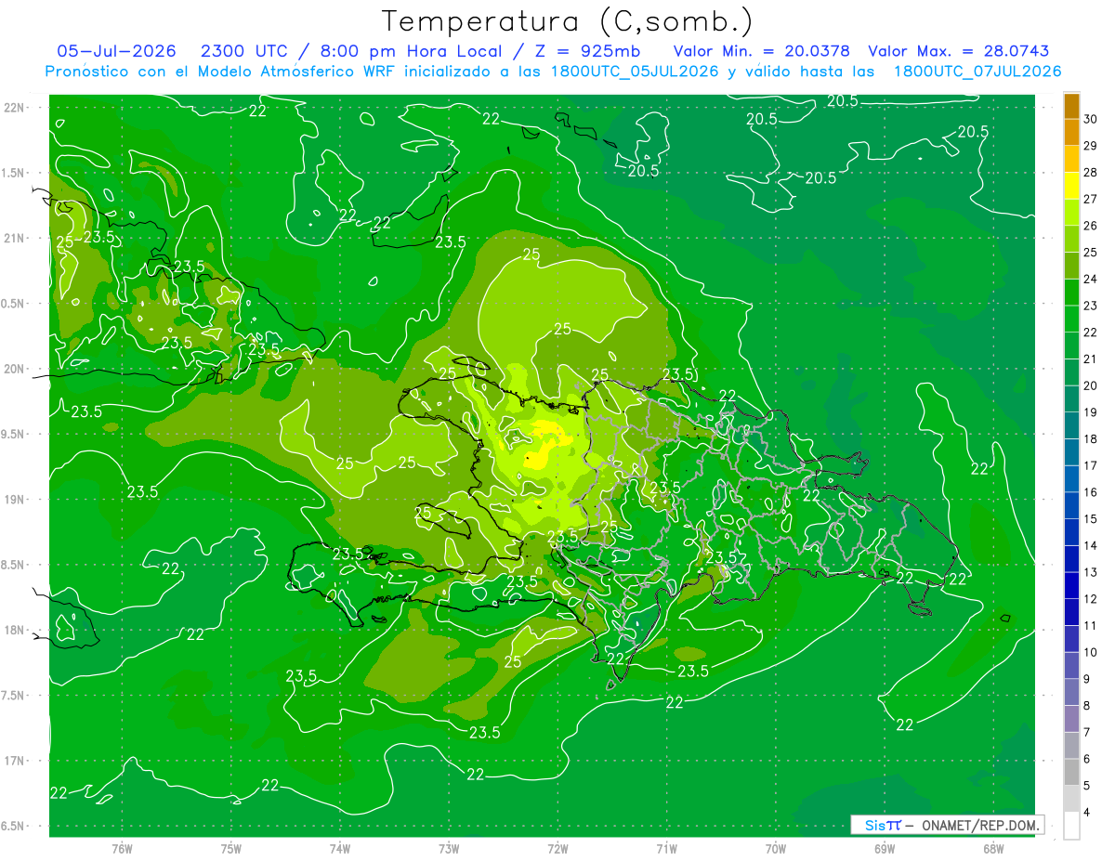Click the gray legend swatch between 5 and 6

pyautogui.click(x=1071, y=773)
